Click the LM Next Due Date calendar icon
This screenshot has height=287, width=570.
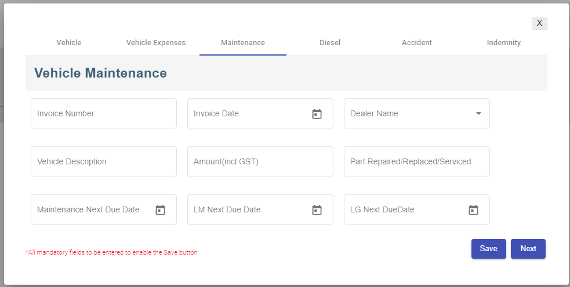point(317,210)
